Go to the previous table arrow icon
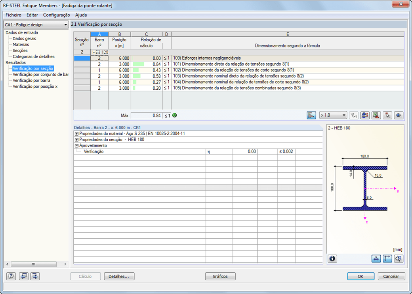The image size is (412, 294). (x=24, y=276)
